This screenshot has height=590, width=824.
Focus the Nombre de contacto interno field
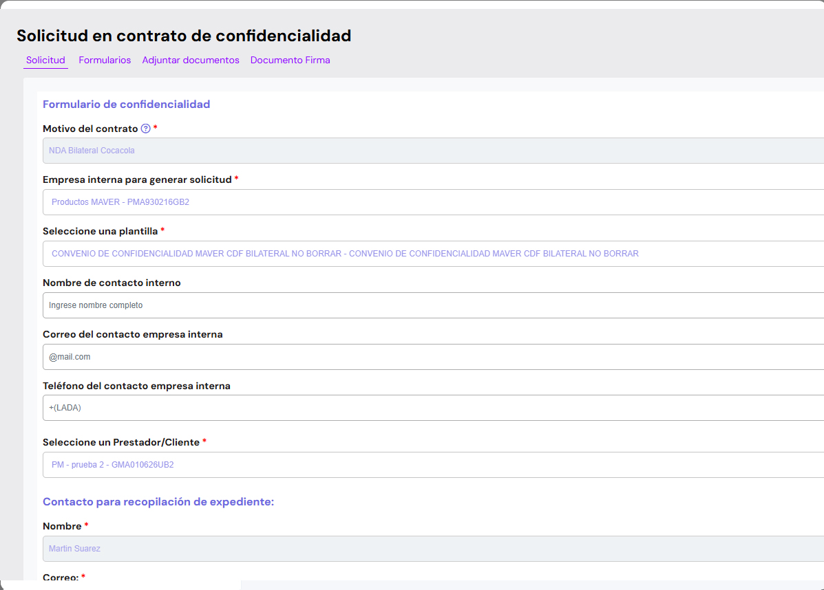(413, 305)
